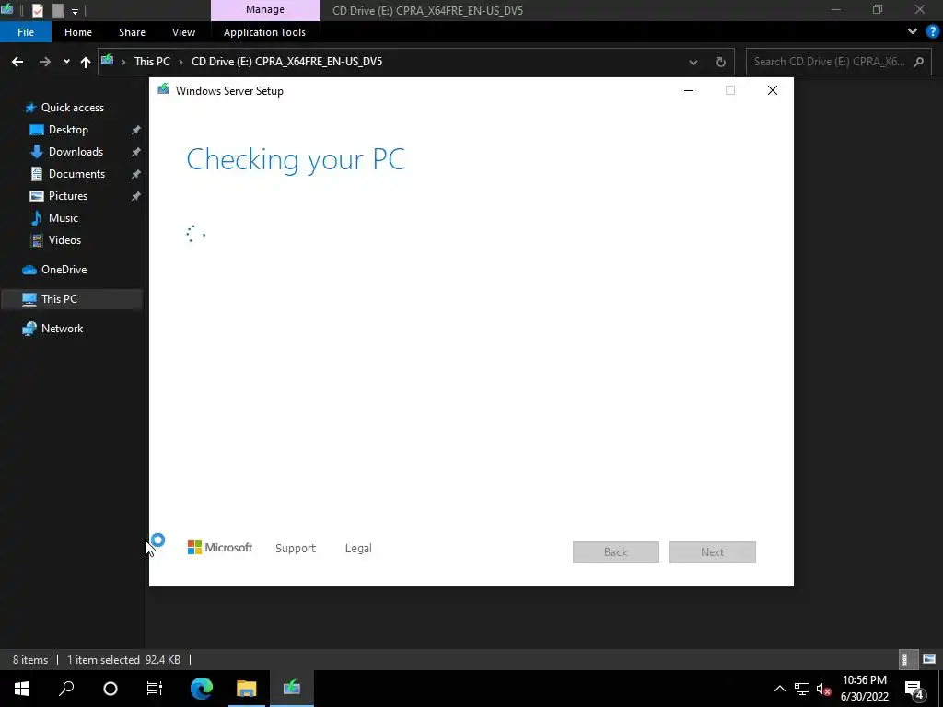Expand the address bar history dropdown

coord(693,62)
